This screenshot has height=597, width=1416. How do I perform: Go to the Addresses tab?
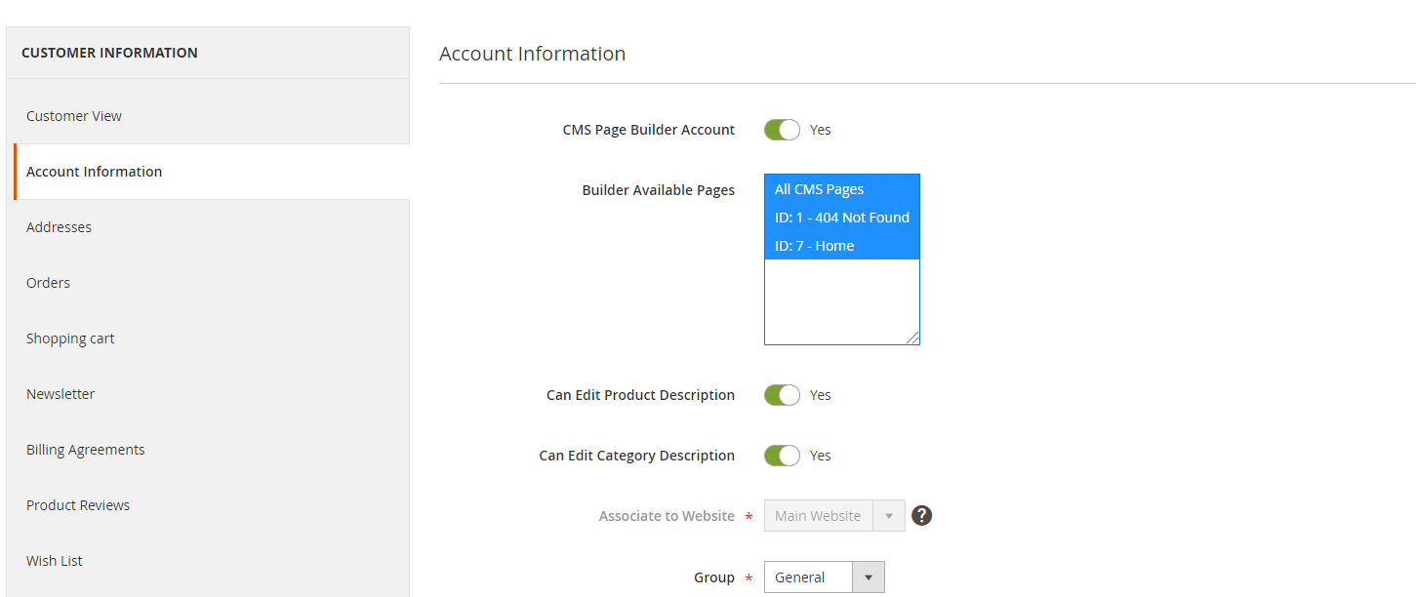(x=59, y=227)
